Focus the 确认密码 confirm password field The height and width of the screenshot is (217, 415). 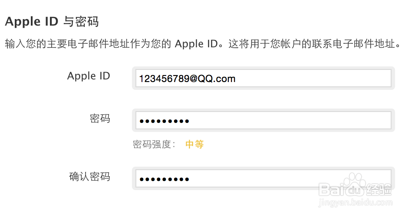pyautogui.click(x=263, y=179)
